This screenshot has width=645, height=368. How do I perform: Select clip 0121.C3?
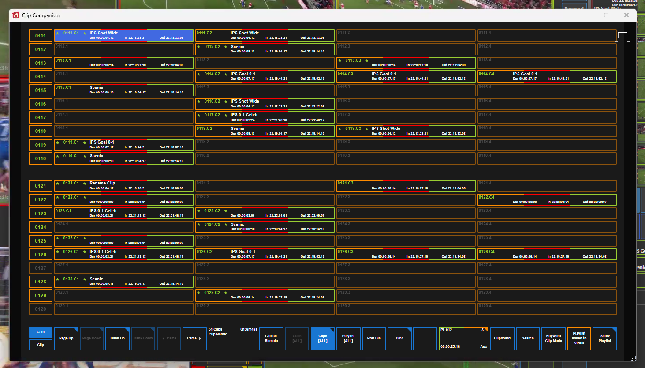406,186
